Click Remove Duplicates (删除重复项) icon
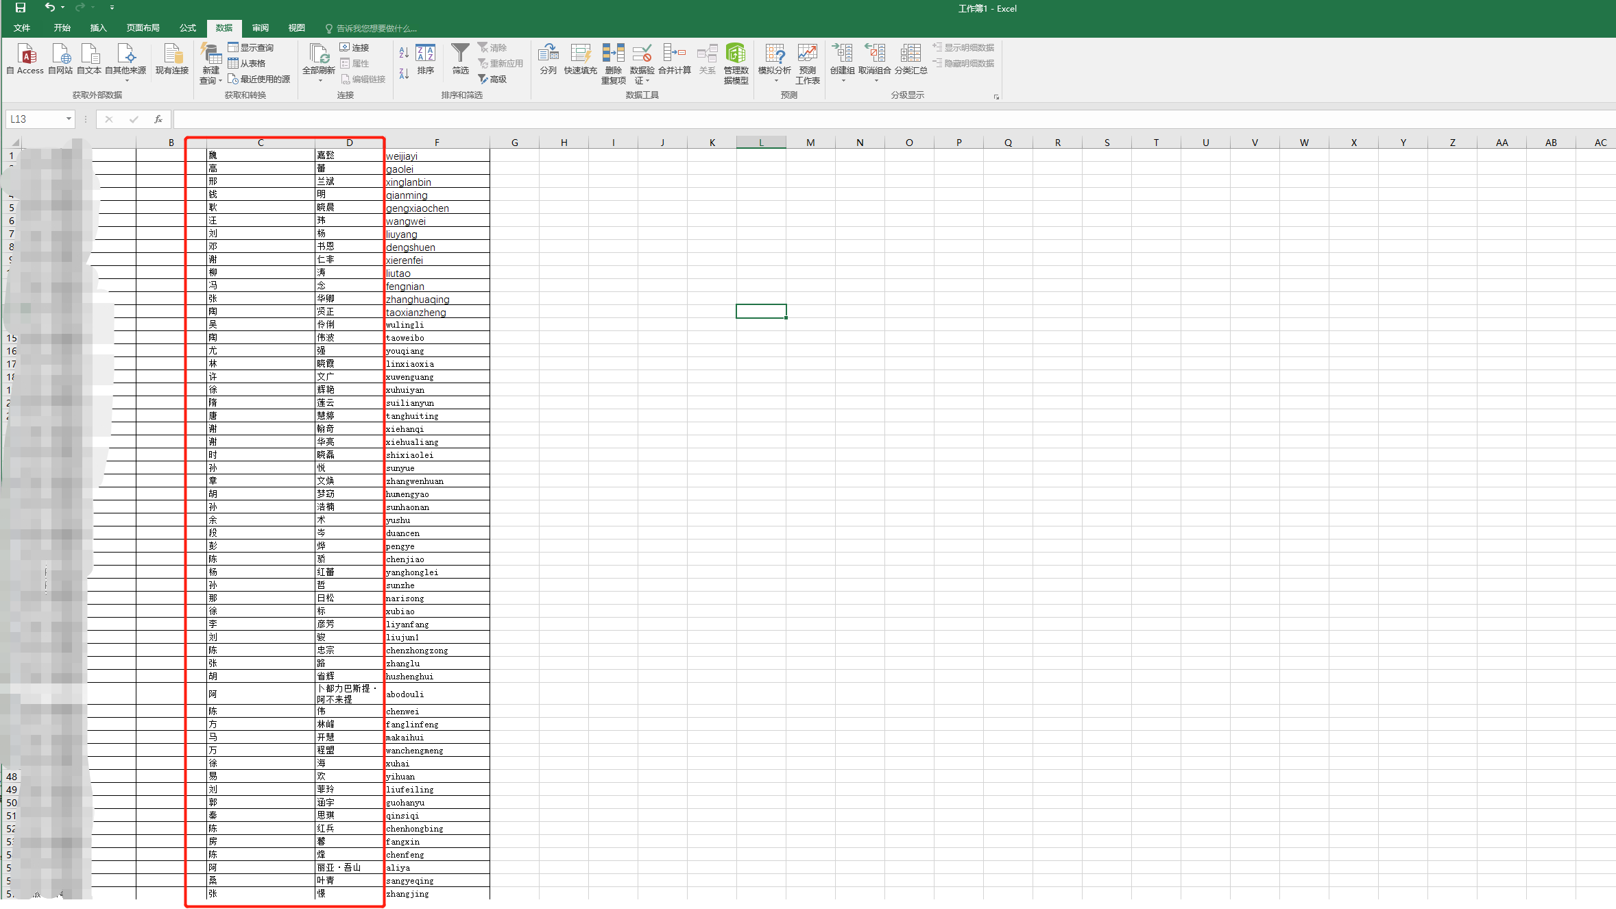 (x=613, y=55)
